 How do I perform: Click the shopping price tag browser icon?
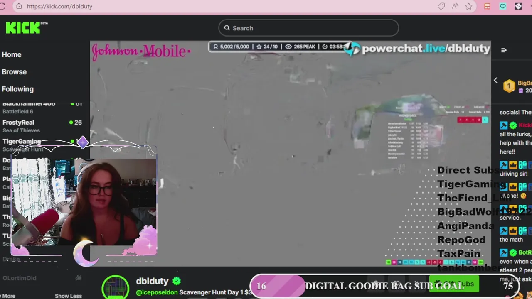tap(441, 6)
